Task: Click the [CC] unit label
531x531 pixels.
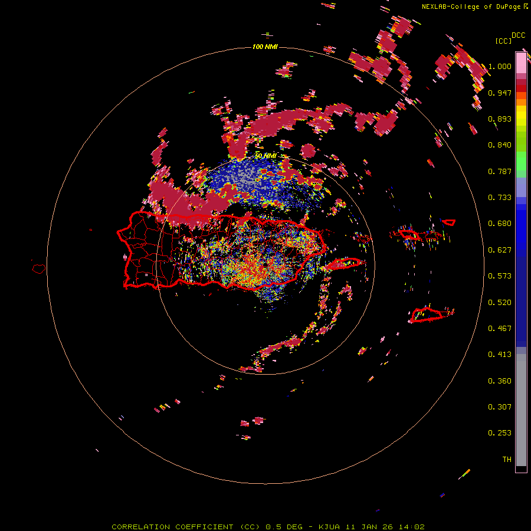Action: pyautogui.click(x=503, y=41)
